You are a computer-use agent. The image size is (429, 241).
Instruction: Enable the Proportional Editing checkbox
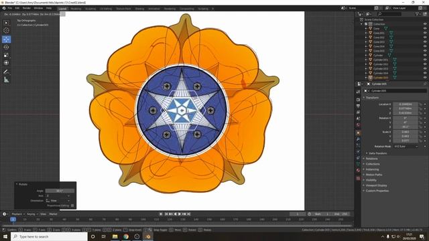pyautogui.click(x=72, y=206)
